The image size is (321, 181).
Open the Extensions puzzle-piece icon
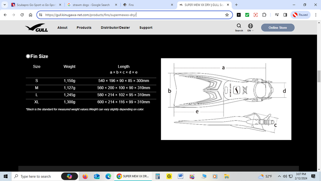point(264,15)
